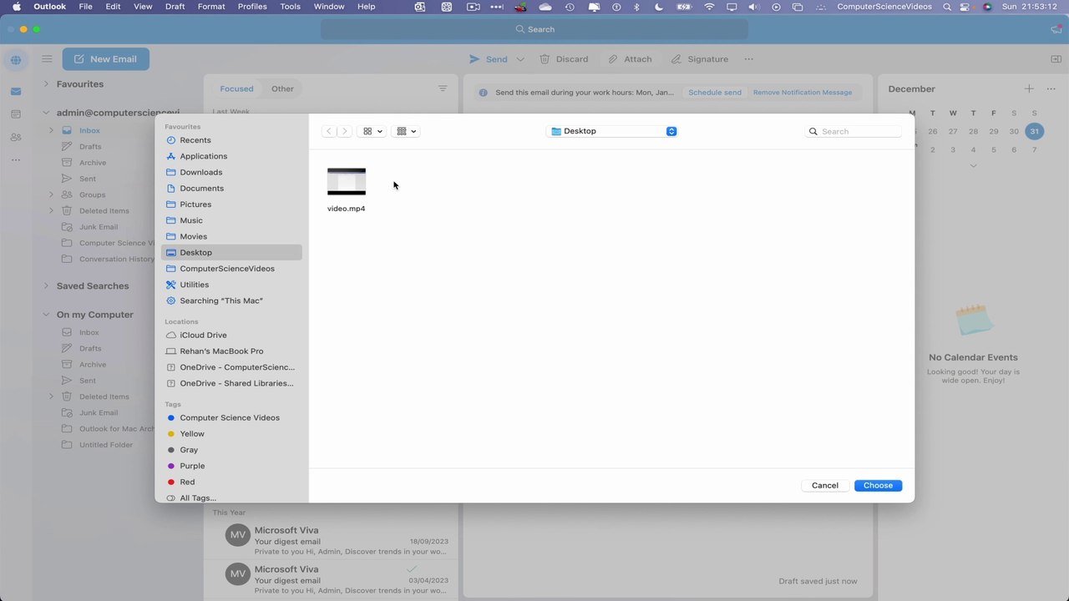Open the Send options dropdown arrow
This screenshot has height=601, width=1069.
520,59
